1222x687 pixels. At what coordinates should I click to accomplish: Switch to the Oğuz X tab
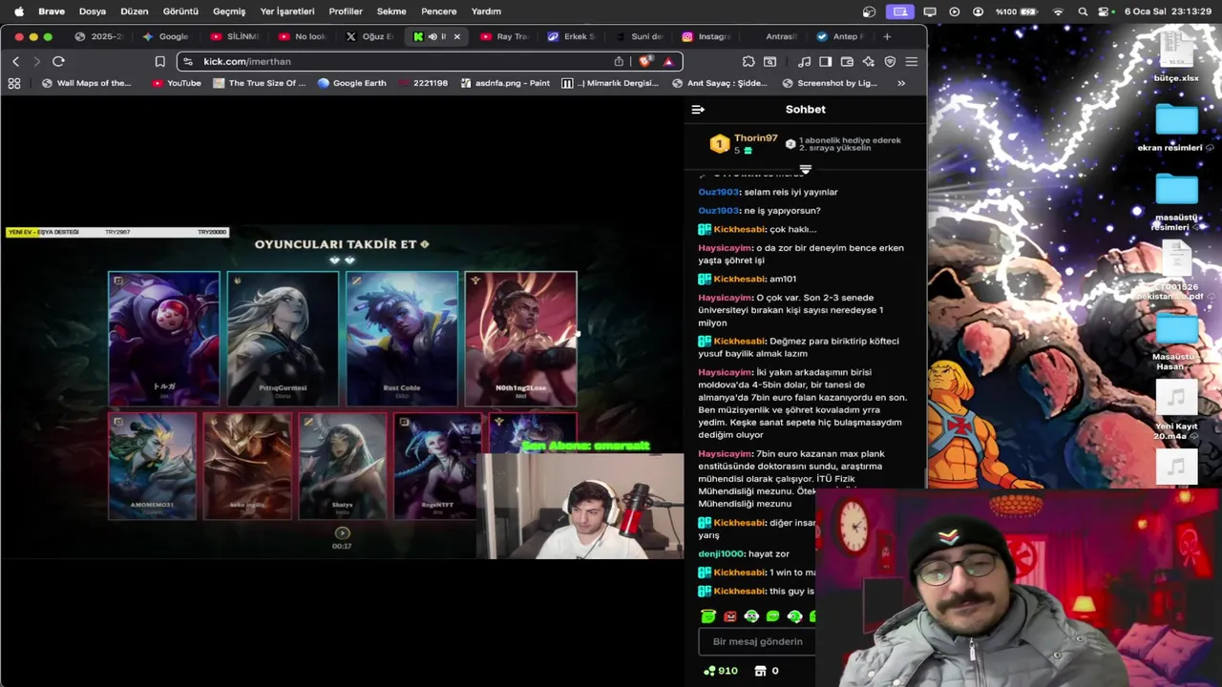(369, 36)
